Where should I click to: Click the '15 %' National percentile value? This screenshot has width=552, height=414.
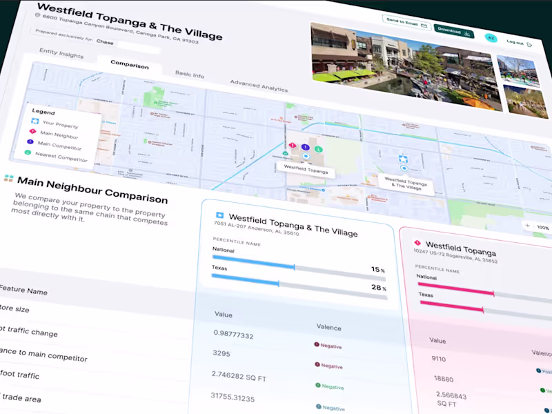pyautogui.click(x=377, y=270)
